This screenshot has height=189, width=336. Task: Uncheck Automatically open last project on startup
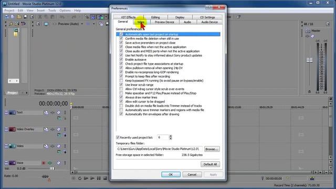point(121,34)
